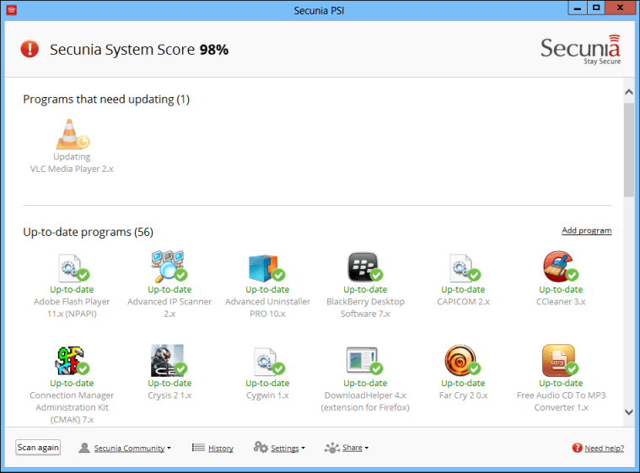
Task: Click the VLC Media Player cone icon
Action: coord(73,134)
